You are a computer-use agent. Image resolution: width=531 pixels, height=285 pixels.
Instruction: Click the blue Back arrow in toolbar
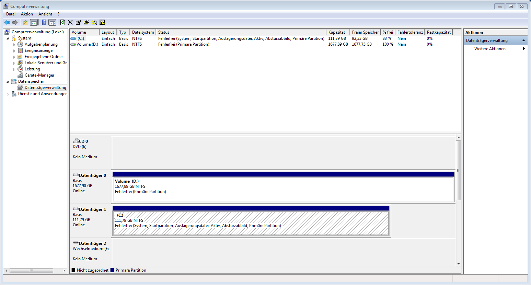coord(7,22)
